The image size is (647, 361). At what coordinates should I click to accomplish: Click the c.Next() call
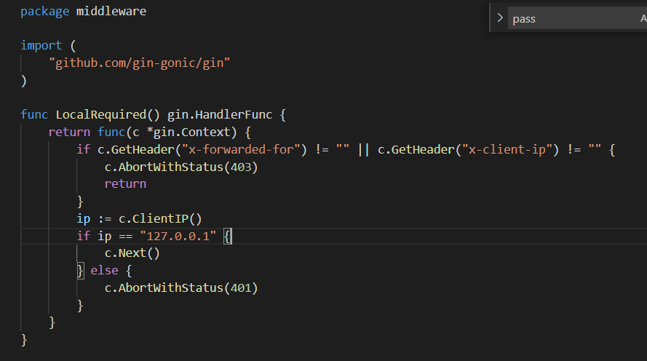coord(132,253)
